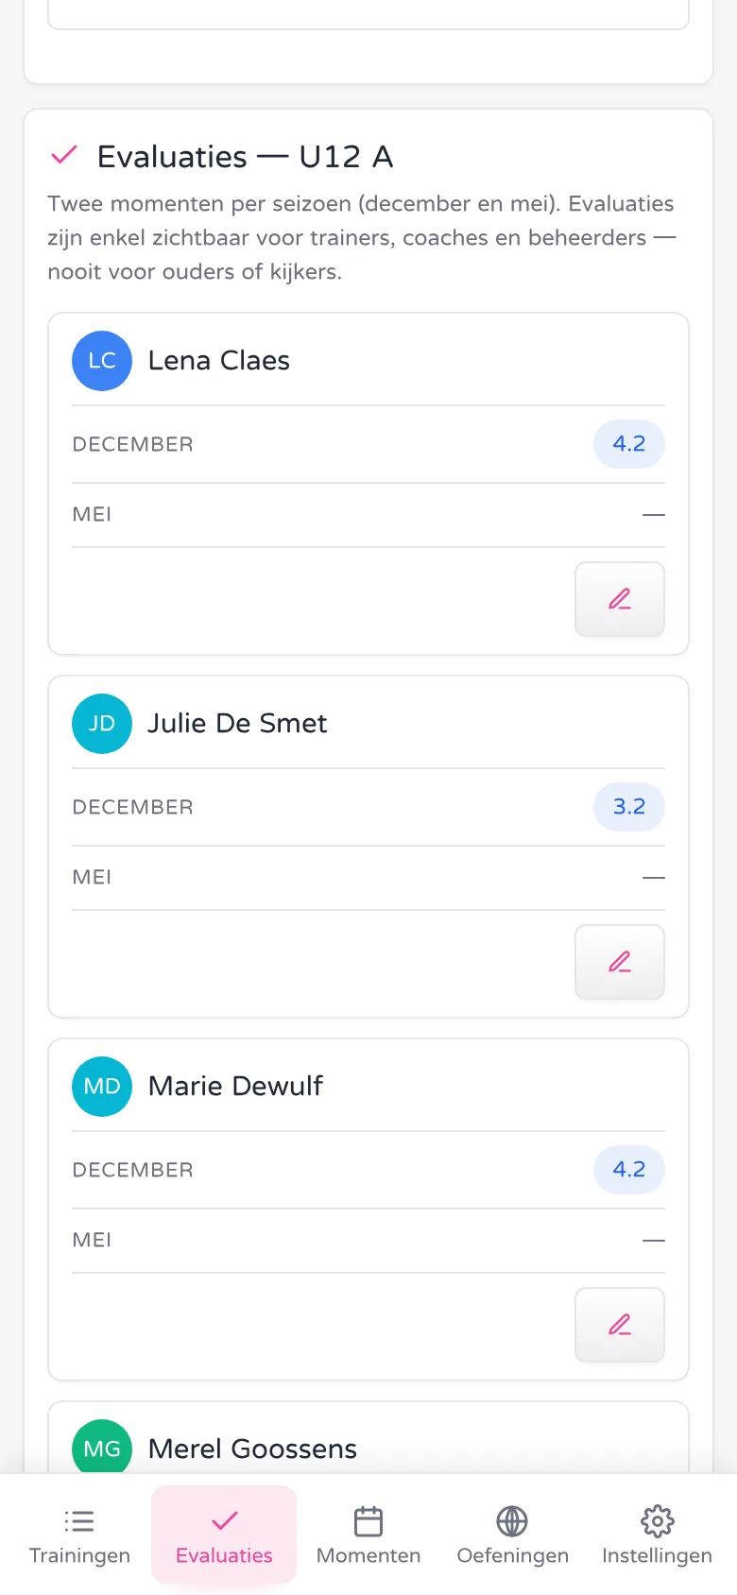Open pencil editor for Julie De Smet
Viewport: 737px width, 1595px height.
pyautogui.click(x=620, y=962)
